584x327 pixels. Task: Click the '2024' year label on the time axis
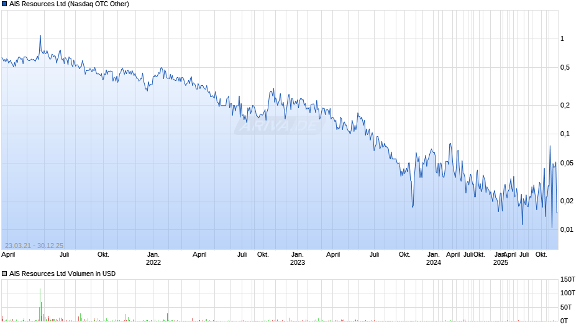tap(434, 262)
